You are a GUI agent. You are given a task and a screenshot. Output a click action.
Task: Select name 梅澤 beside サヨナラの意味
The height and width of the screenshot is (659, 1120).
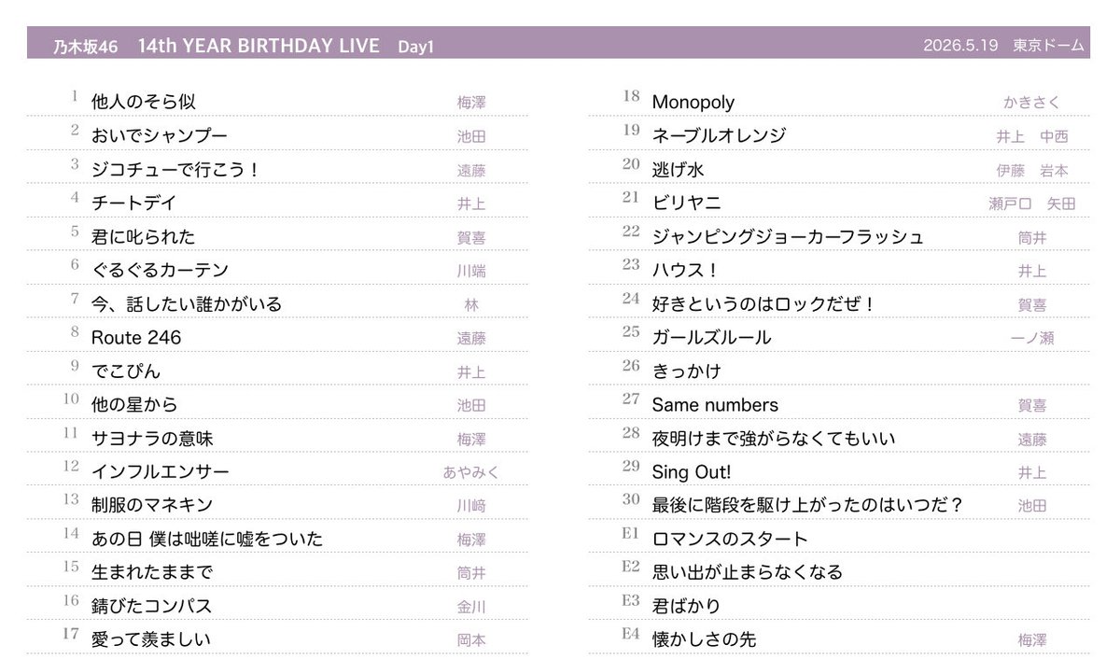471,439
